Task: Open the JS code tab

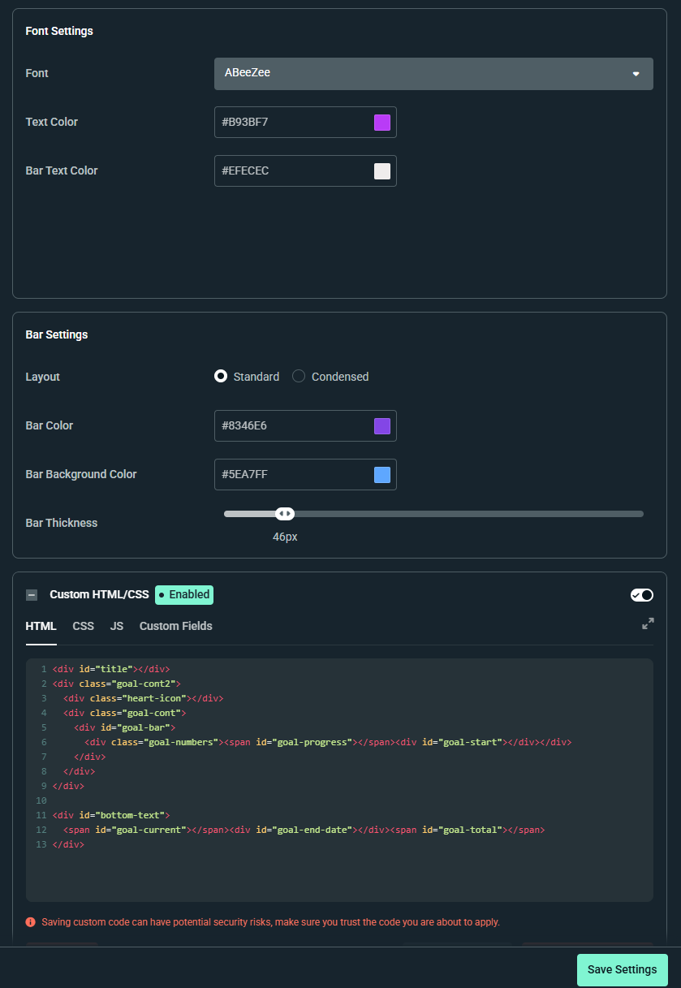Action: [116, 626]
